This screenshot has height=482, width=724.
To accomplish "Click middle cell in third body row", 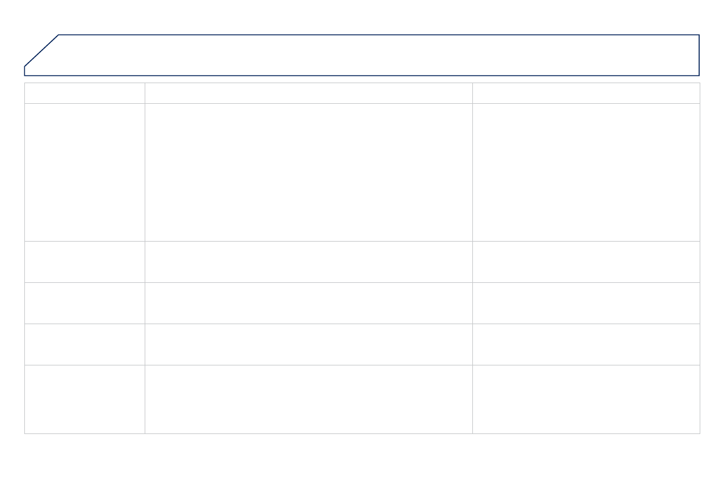I will coord(308,303).
